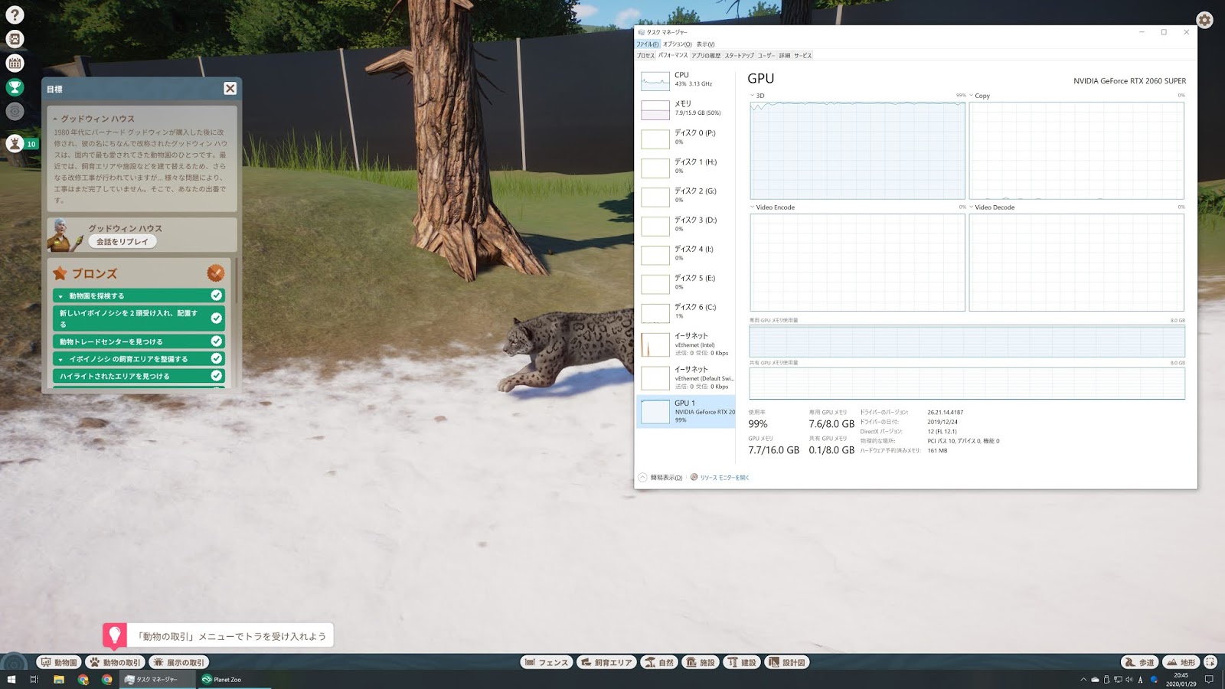The width and height of the screenshot is (1225, 689).
Task: Select the 建設 construction tool
Action: pyautogui.click(x=742, y=662)
